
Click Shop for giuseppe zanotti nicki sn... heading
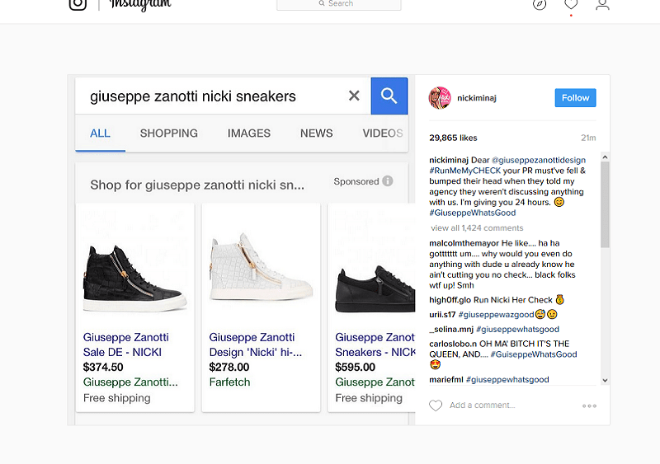pos(197,185)
